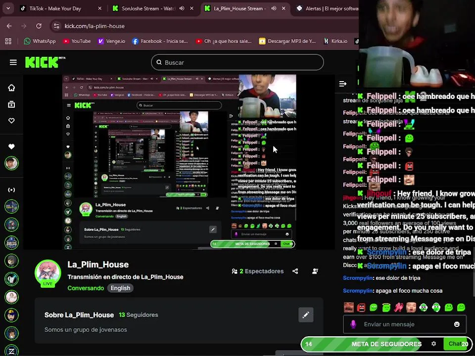475x356 pixels.
Task: Click the share icon beside Espectadores
Action: [x=295, y=271]
